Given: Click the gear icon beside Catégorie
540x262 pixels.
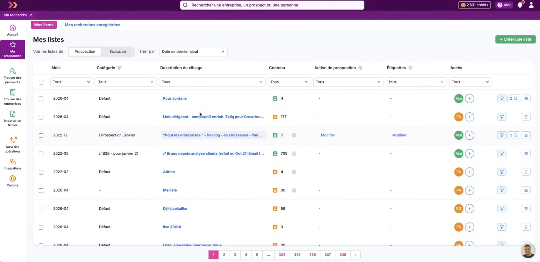Looking at the screenshot, I should (x=120, y=68).
